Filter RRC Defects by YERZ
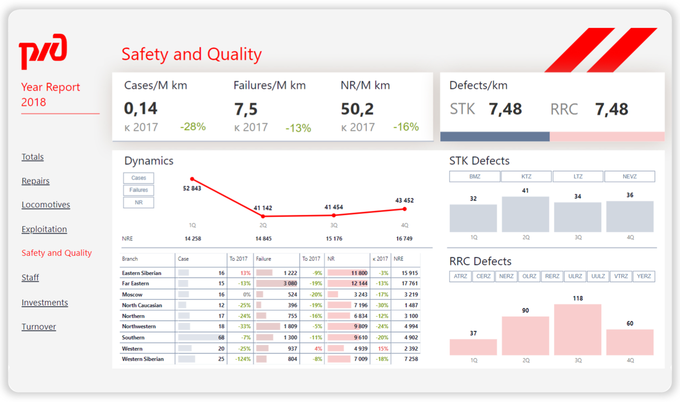 644,276
